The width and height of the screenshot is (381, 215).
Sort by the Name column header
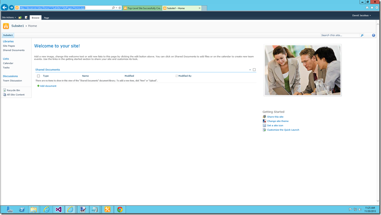[85, 76]
